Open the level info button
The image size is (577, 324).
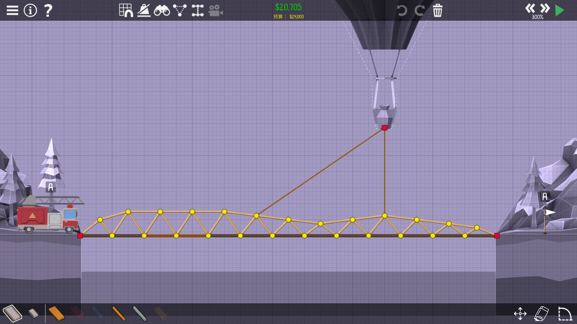(x=30, y=10)
